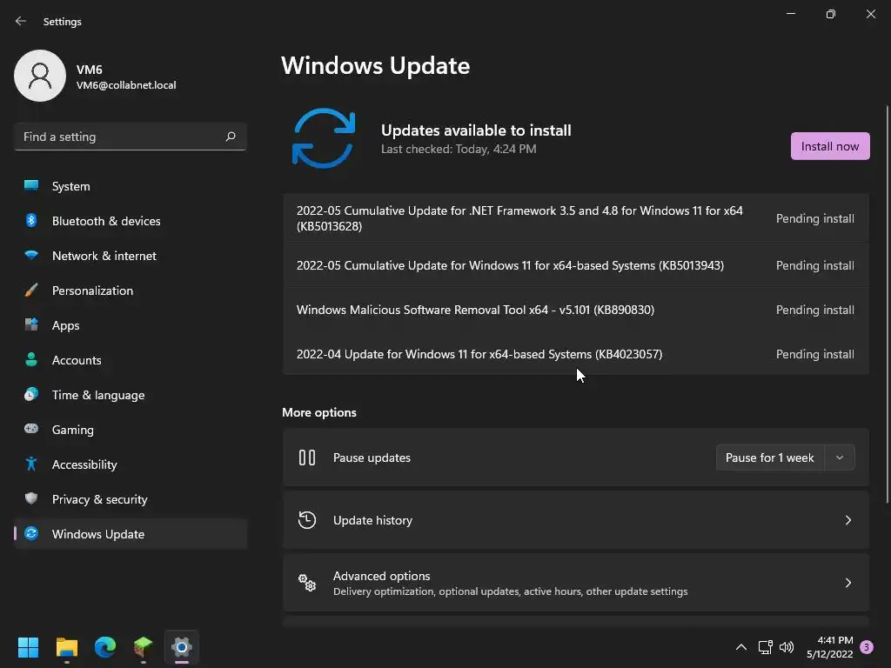Screen dimensions: 891x668
Task: Click the Pause updates icon
Action: pos(307,458)
